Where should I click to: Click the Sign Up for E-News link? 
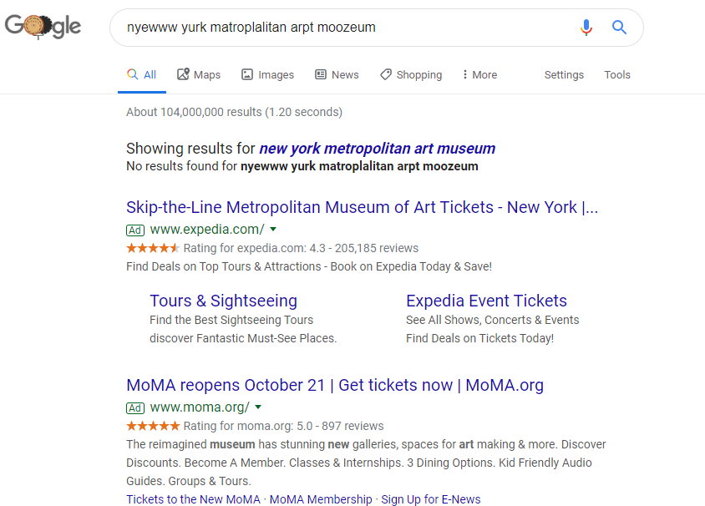pos(430,499)
